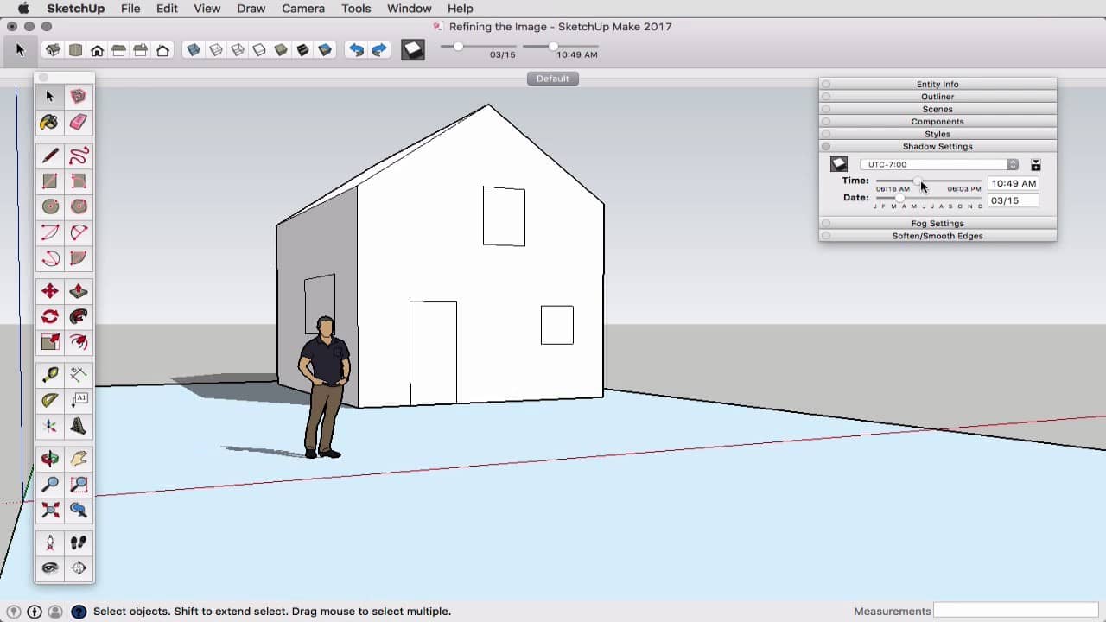Click the Undo arrow in toolbar

pyautogui.click(x=356, y=51)
